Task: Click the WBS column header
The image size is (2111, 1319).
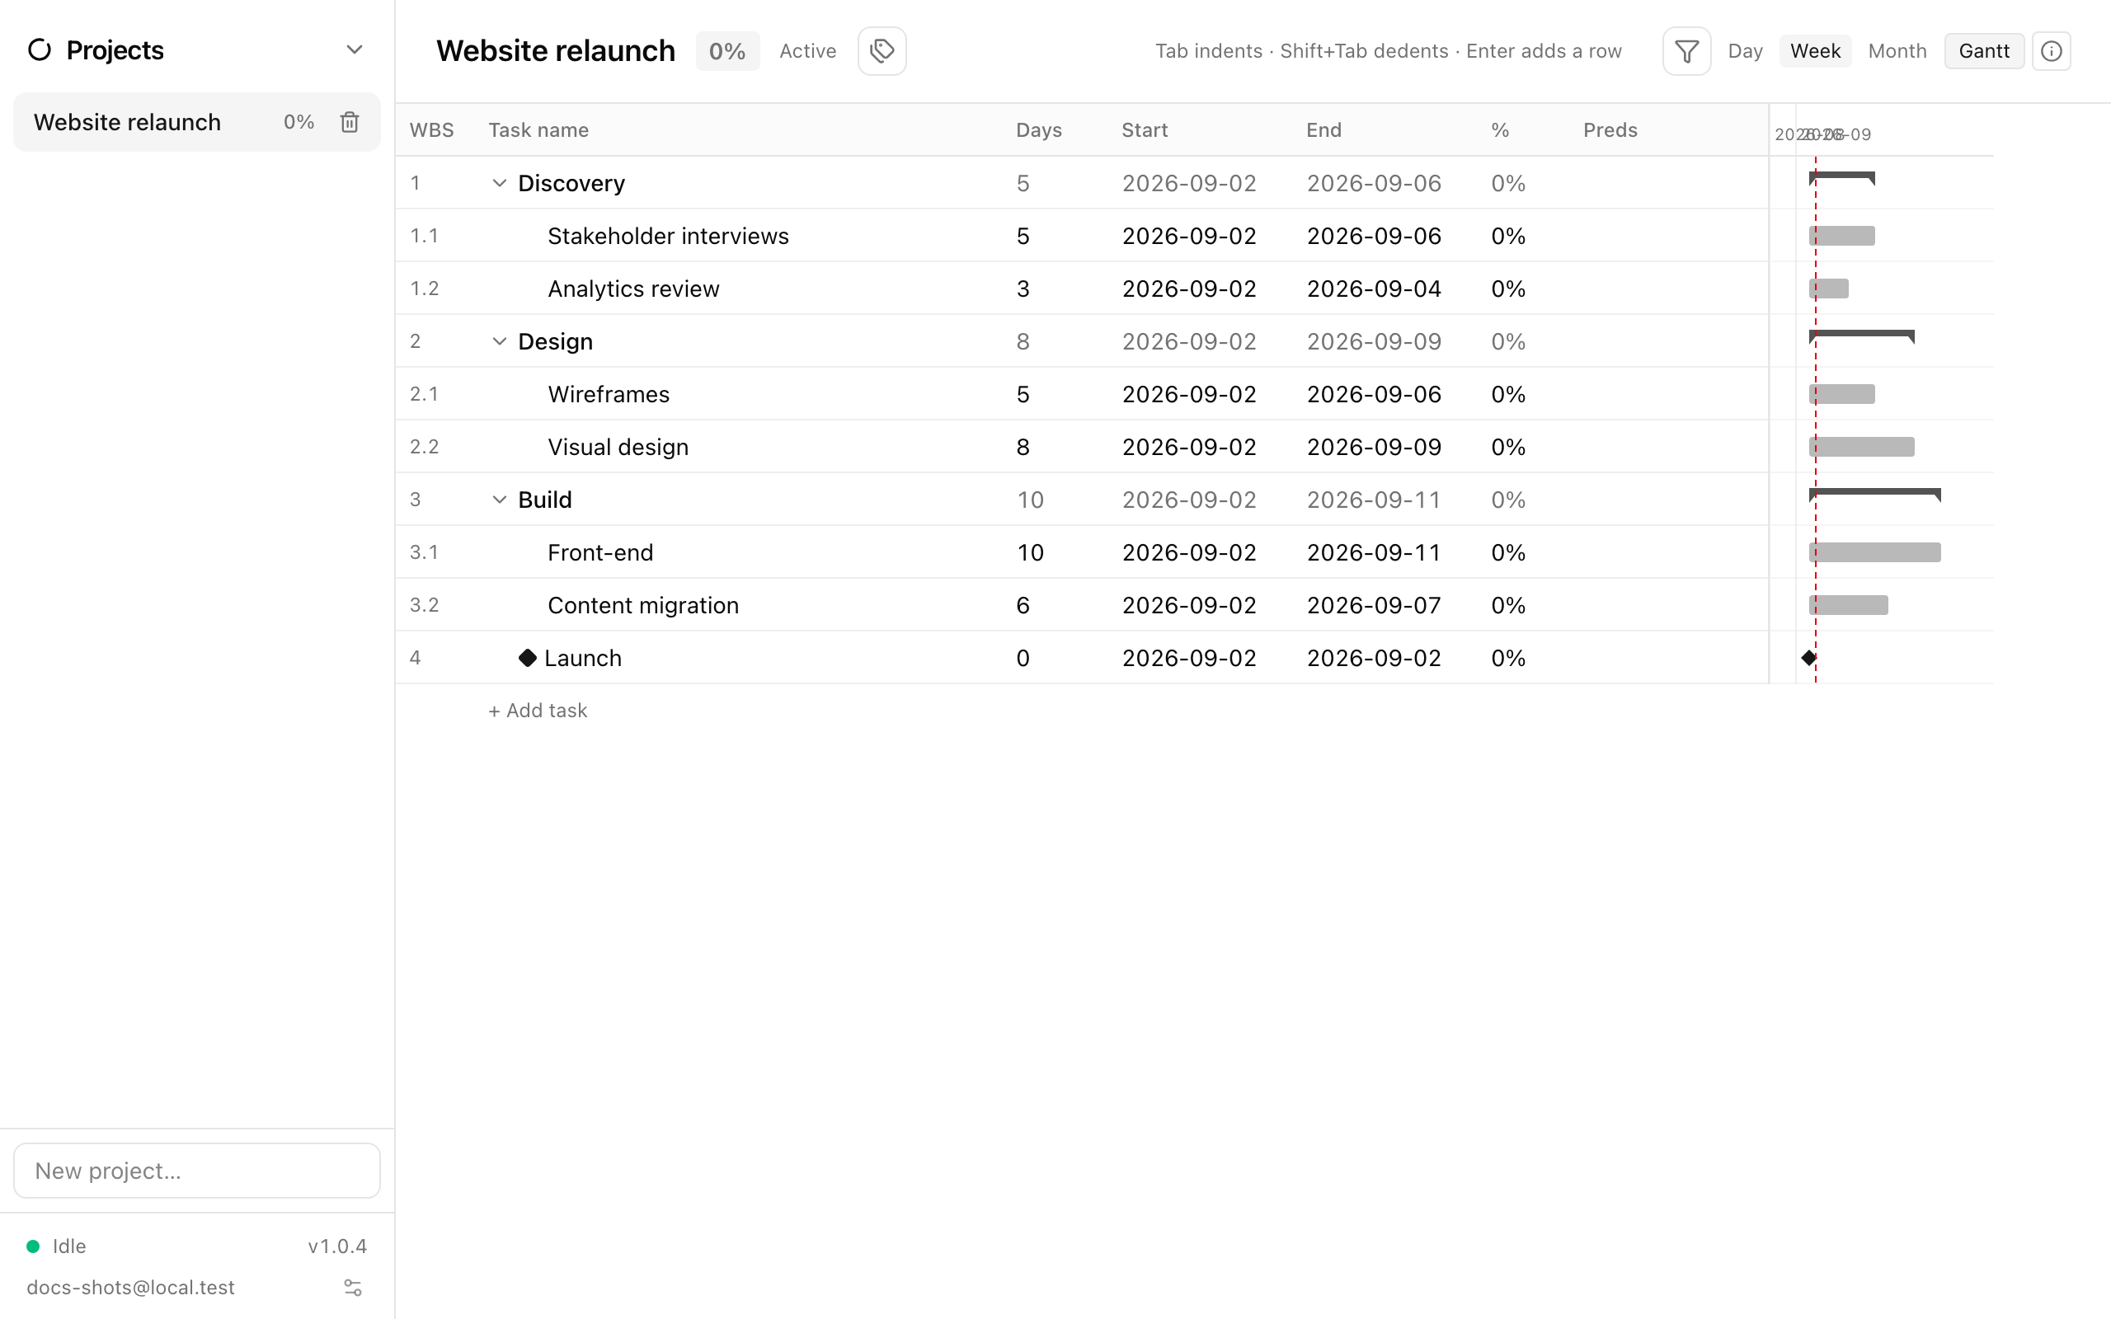Action: [432, 130]
